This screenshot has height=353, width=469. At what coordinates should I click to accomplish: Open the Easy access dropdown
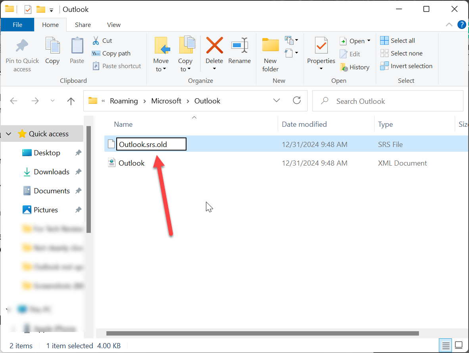(292, 53)
